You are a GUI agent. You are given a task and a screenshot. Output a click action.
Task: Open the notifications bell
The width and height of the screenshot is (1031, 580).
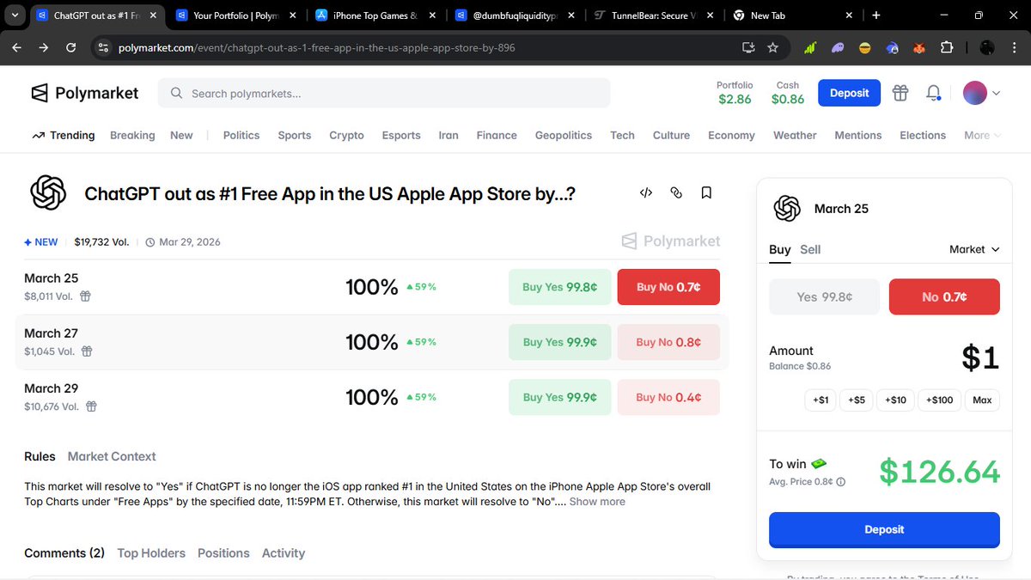point(933,93)
